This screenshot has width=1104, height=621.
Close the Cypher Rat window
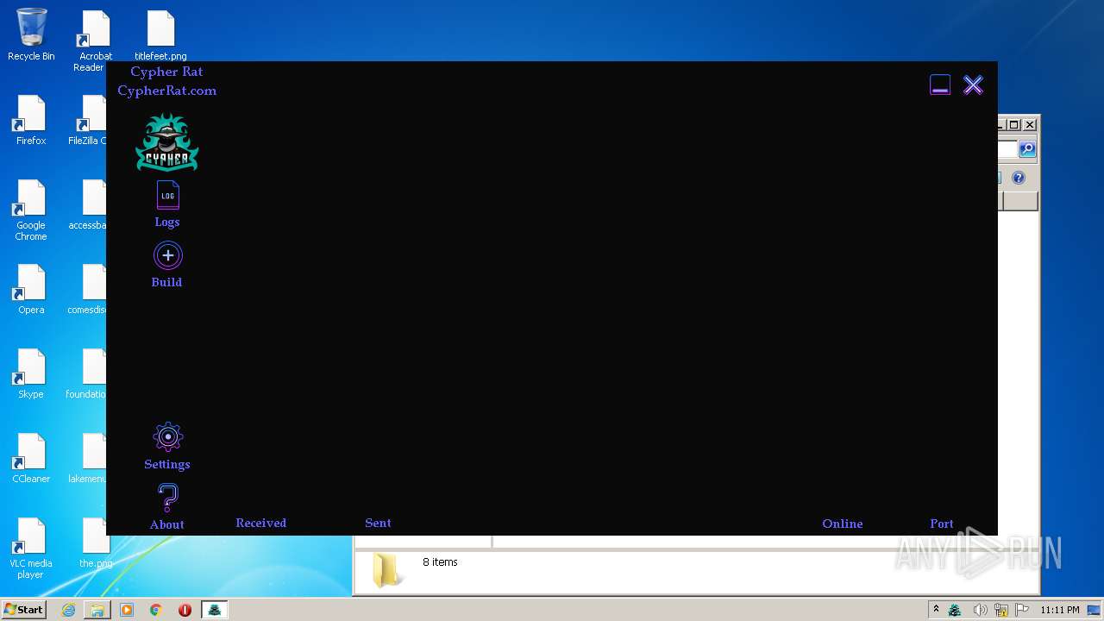coord(973,85)
